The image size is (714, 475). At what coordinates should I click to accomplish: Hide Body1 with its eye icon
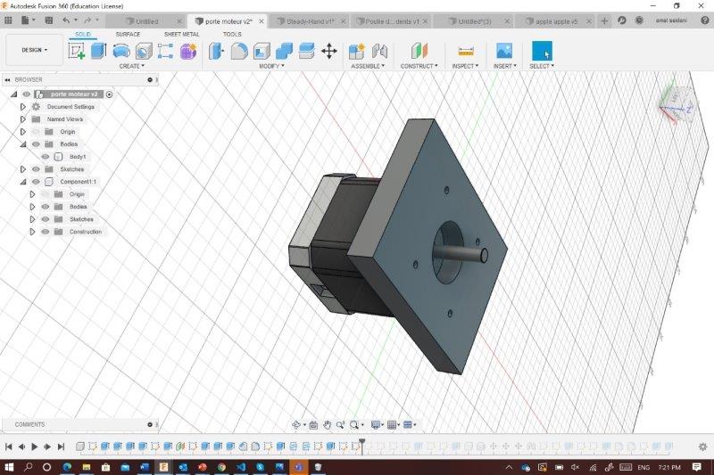tap(46, 157)
